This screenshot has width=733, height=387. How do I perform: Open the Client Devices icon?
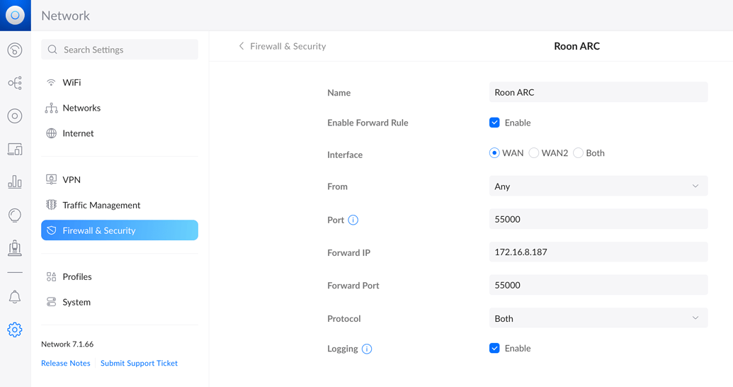click(15, 150)
